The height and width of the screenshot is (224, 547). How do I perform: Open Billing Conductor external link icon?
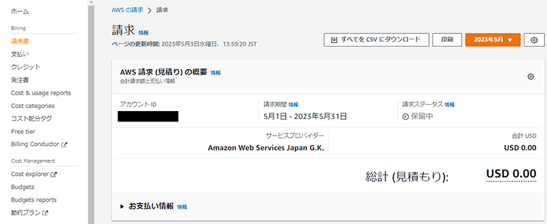[x=64, y=144]
